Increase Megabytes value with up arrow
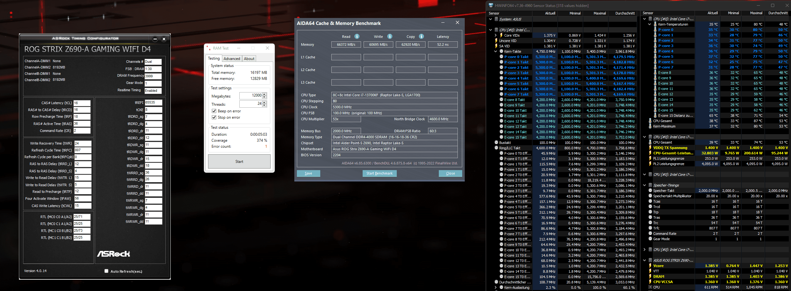The image size is (791, 291). coord(265,94)
